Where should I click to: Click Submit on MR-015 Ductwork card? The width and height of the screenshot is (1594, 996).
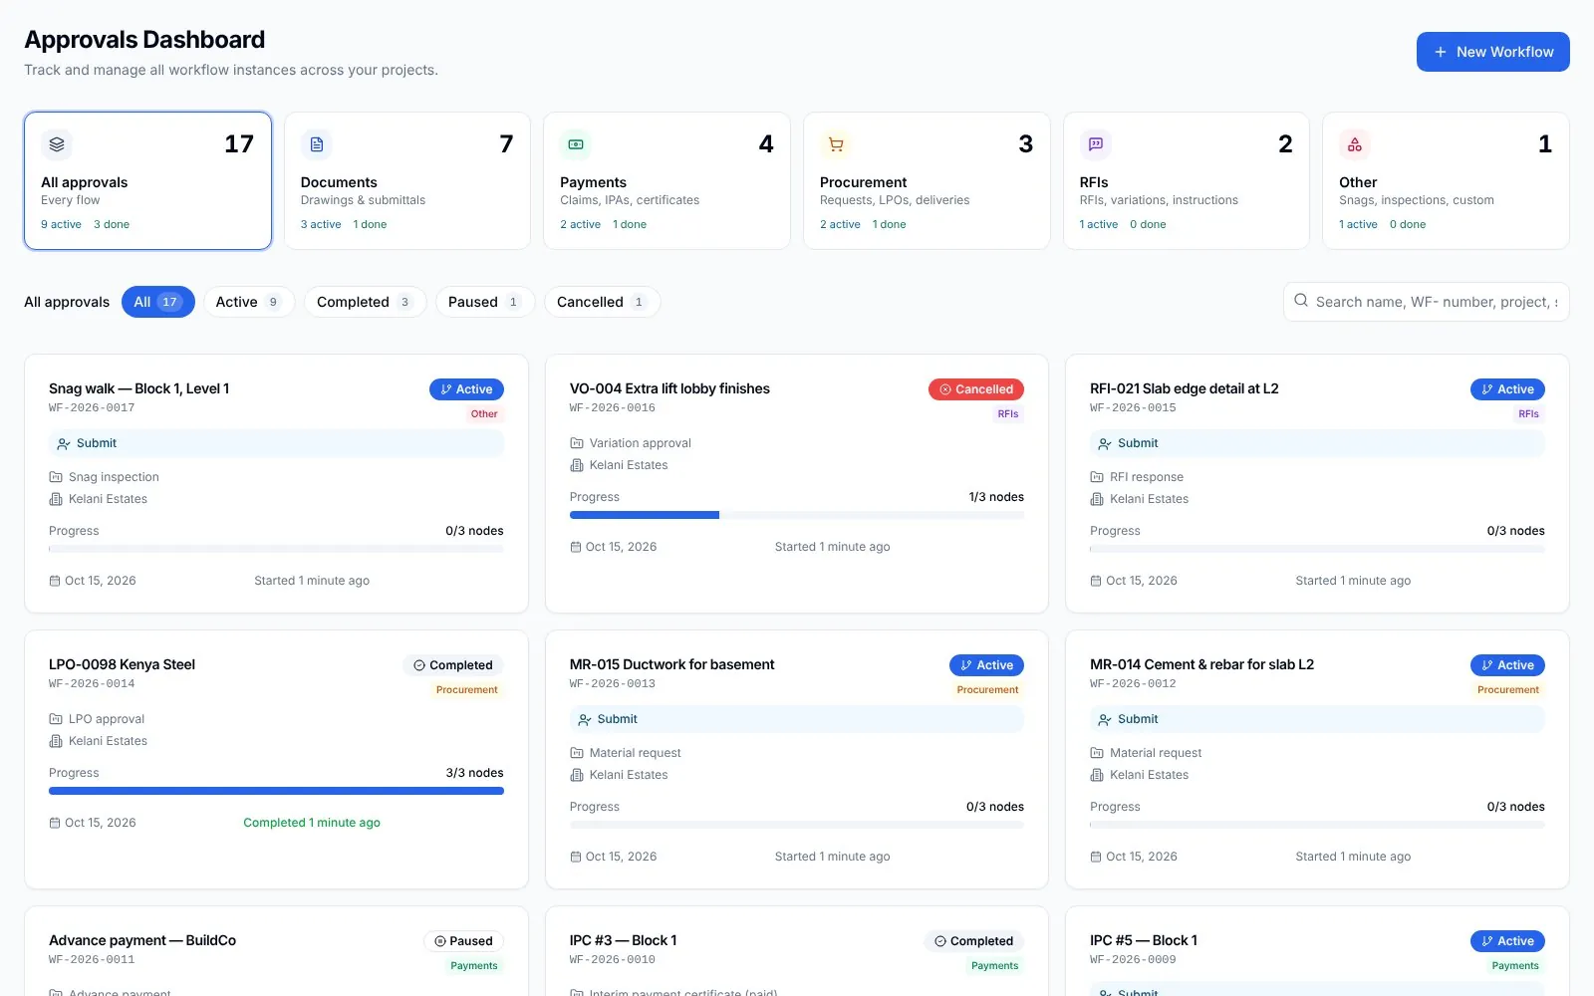(x=796, y=719)
